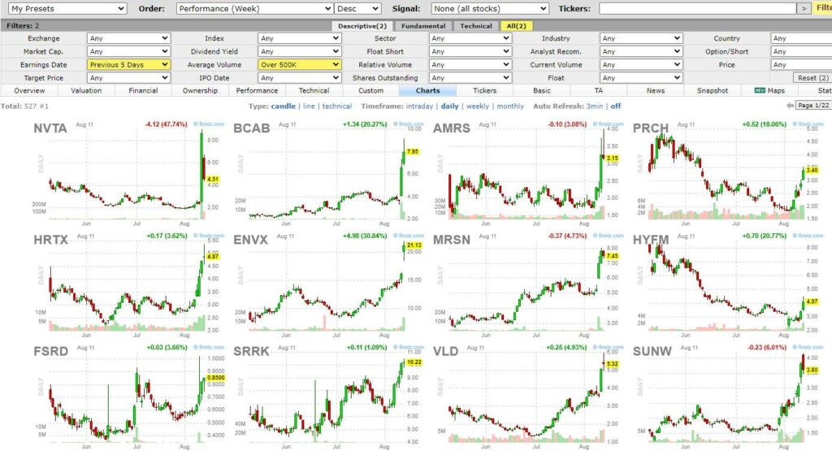Set chart type to line
This screenshot has height=451, width=832.
click(309, 106)
